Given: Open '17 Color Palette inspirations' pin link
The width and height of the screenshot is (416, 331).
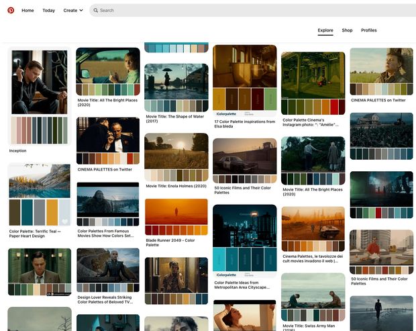Looking at the screenshot, I should tap(245, 124).
